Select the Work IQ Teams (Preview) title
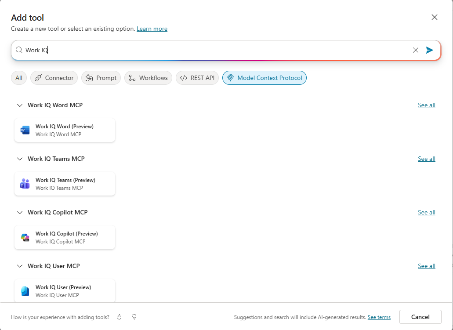 point(65,180)
